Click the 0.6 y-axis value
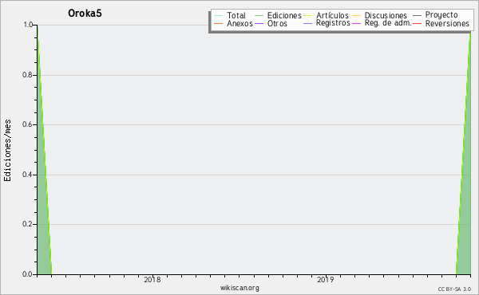Image resolution: width=479 pixels, height=295 pixels. tap(27, 124)
